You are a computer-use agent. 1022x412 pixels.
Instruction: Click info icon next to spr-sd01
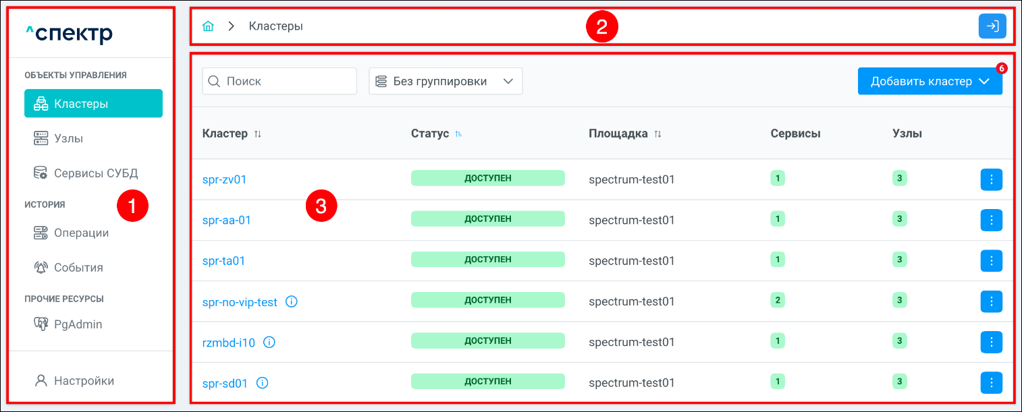click(263, 383)
